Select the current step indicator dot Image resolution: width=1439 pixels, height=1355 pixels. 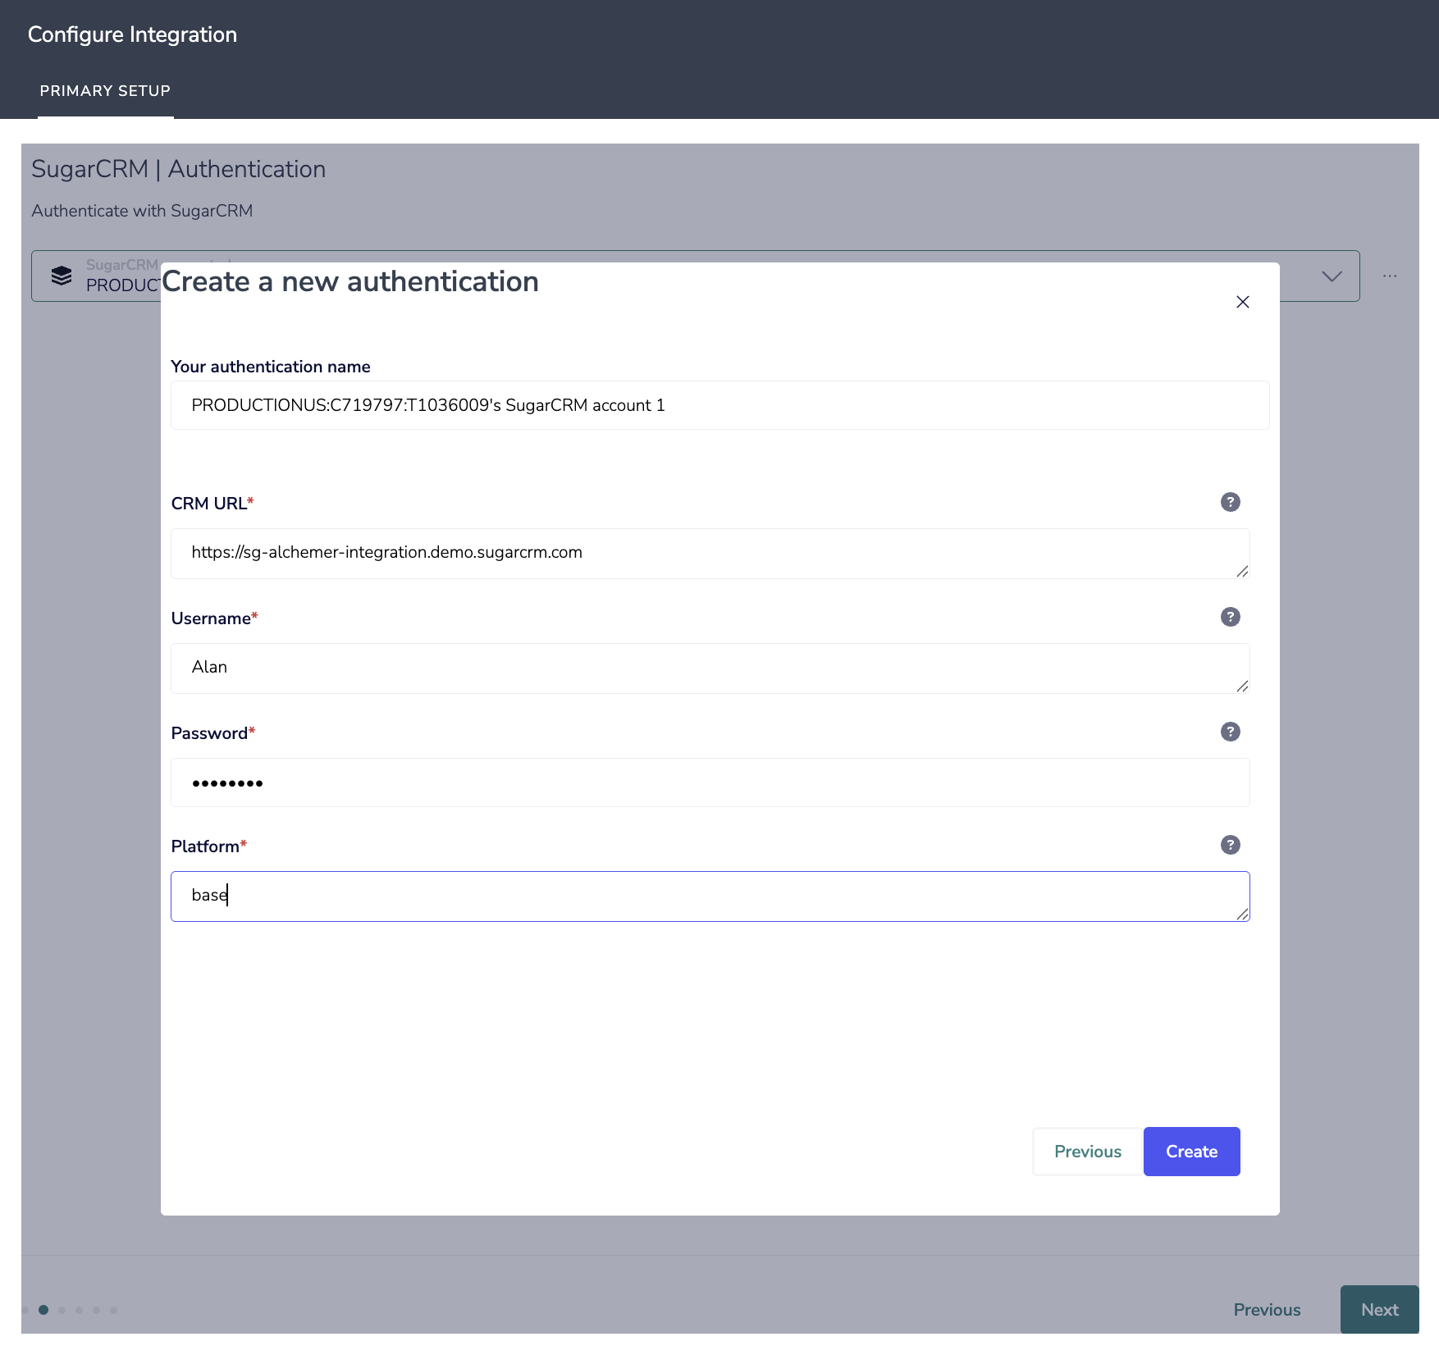point(43,1310)
